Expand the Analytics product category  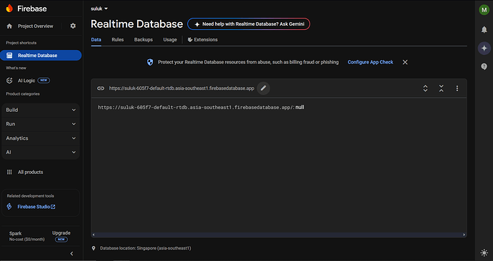41,138
